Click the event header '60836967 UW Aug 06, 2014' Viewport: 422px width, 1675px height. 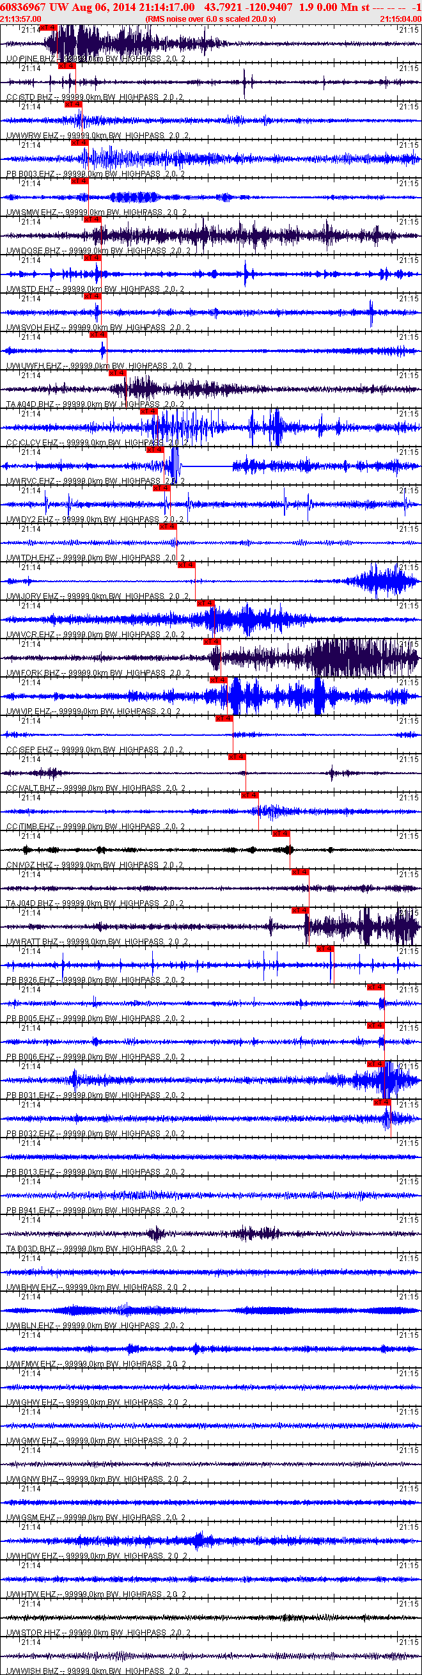pyautogui.click(x=67, y=6)
